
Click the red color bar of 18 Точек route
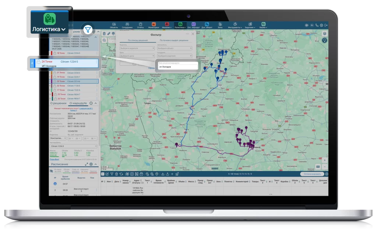(52, 53)
